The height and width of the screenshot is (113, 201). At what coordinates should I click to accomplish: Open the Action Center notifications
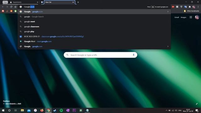click(x=197, y=110)
